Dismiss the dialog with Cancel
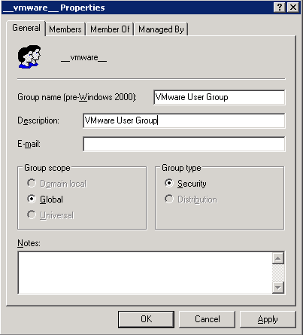Screen dimensions: 303x335 (208, 319)
